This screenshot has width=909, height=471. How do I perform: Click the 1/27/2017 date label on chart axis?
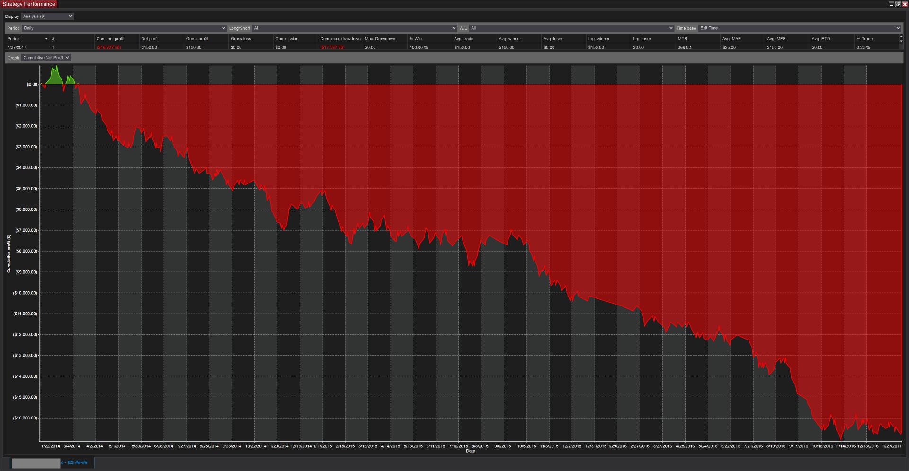(x=892, y=446)
